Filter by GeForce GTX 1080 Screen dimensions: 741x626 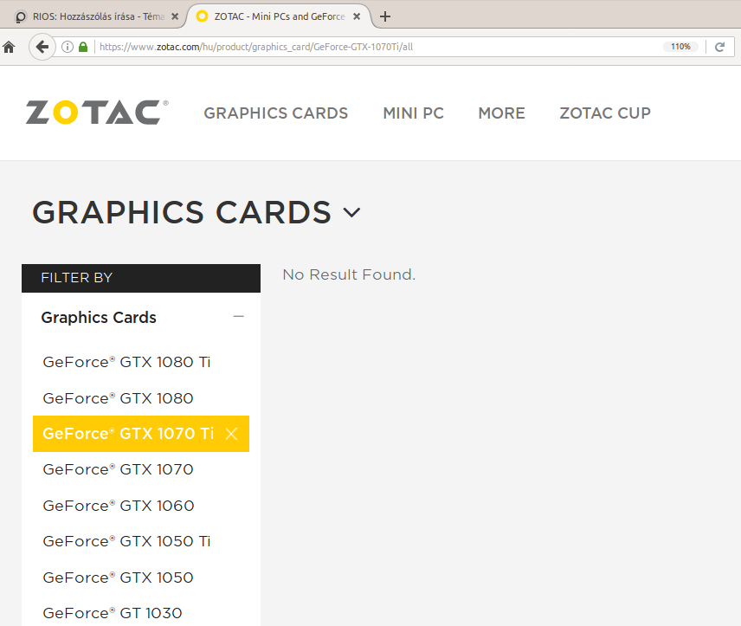pos(118,398)
